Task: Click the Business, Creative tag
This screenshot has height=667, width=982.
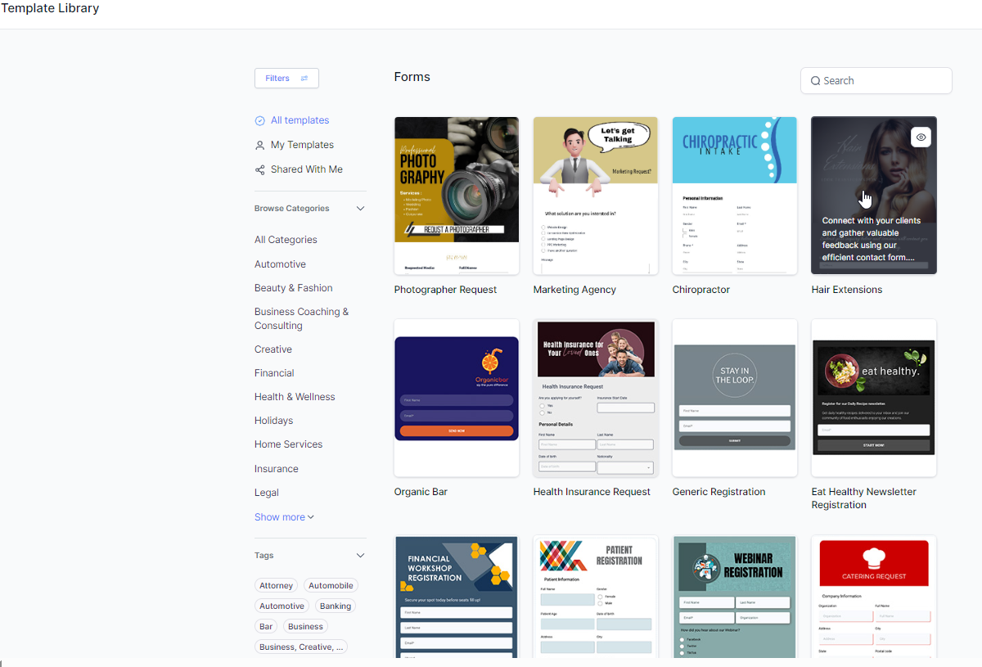Action: click(x=301, y=647)
